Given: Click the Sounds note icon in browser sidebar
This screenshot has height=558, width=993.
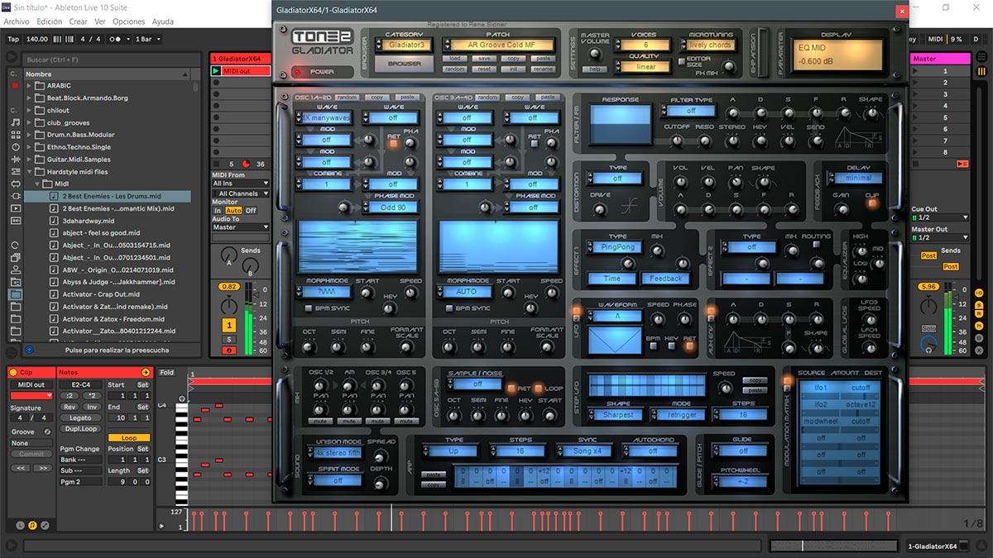Looking at the screenshot, I should (x=15, y=122).
